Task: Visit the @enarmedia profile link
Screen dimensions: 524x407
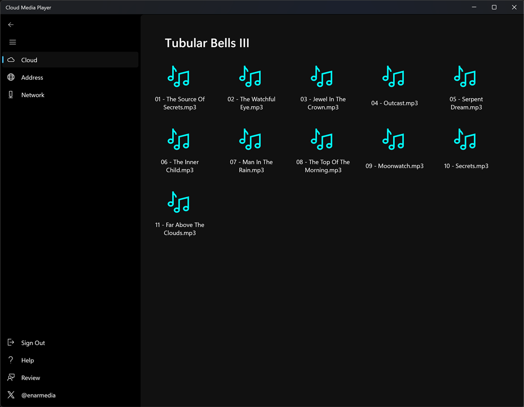Action: click(38, 395)
